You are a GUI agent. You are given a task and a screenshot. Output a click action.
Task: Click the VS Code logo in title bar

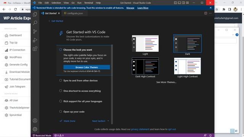[34, 3]
